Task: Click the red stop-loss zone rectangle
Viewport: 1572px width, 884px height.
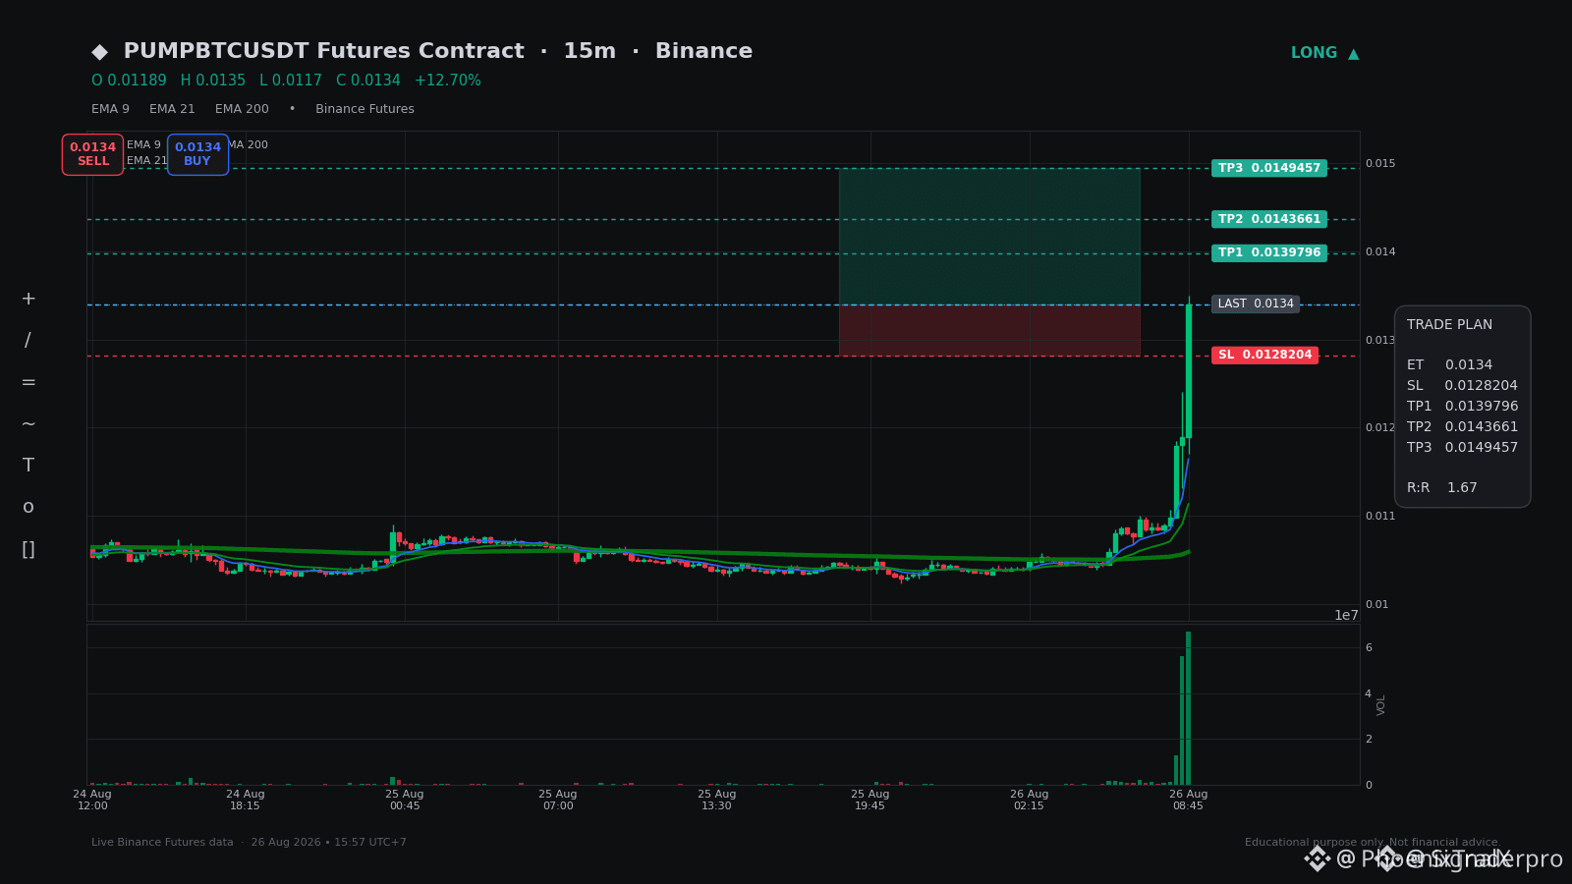Action: tap(989, 330)
